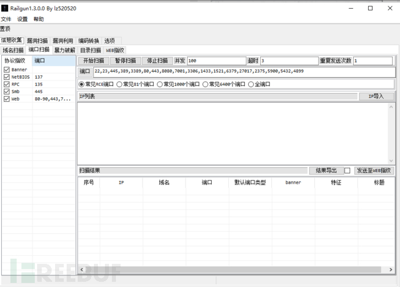400x287 pixels.
Task: Click the Railgun app icon in title bar
Action: (x=5, y=9)
